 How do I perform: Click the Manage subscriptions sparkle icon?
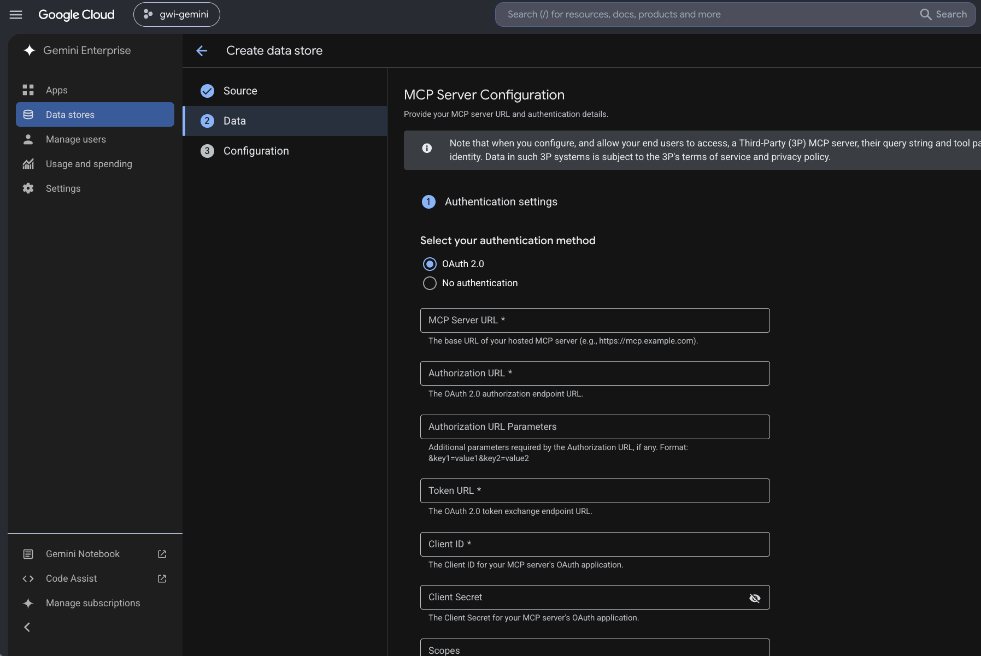pyautogui.click(x=28, y=603)
